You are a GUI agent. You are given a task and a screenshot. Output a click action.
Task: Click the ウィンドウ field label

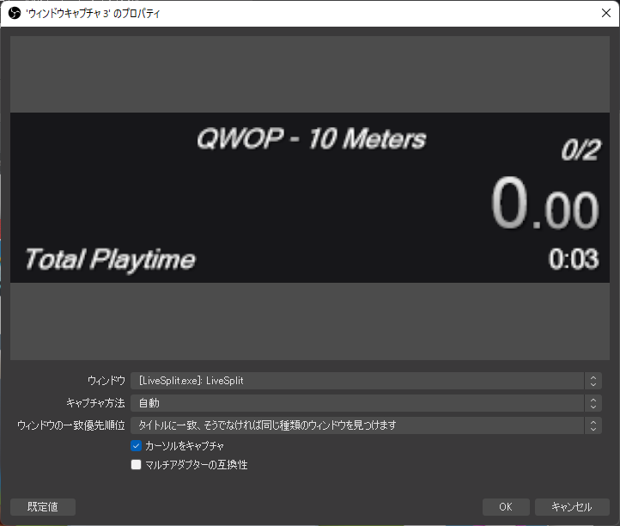coord(106,381)
